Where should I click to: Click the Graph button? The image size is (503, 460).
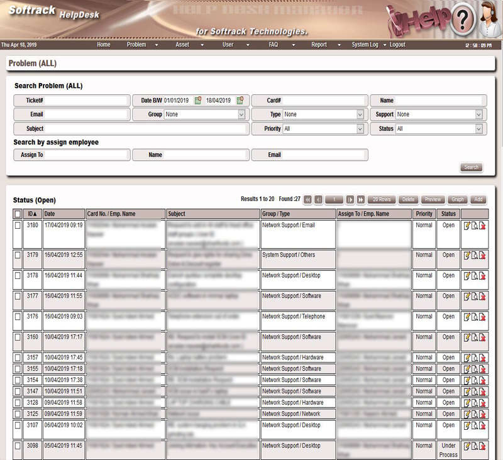pyautogui.click(x=458, y=199)
